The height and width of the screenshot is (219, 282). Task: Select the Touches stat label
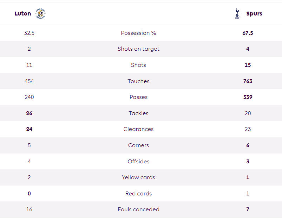coord(138,81)
